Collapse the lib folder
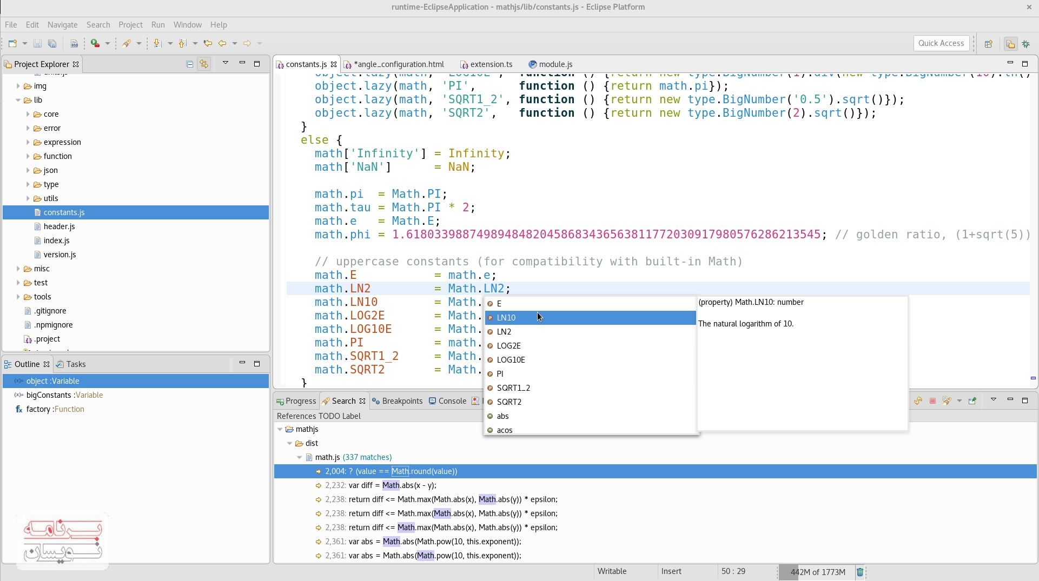 coord(18,100)
